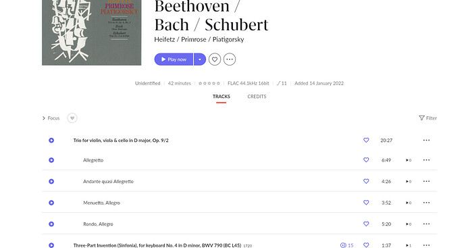
Task: Play the Allegretto track
Action: pyautogui.click(x=51, y=160)
